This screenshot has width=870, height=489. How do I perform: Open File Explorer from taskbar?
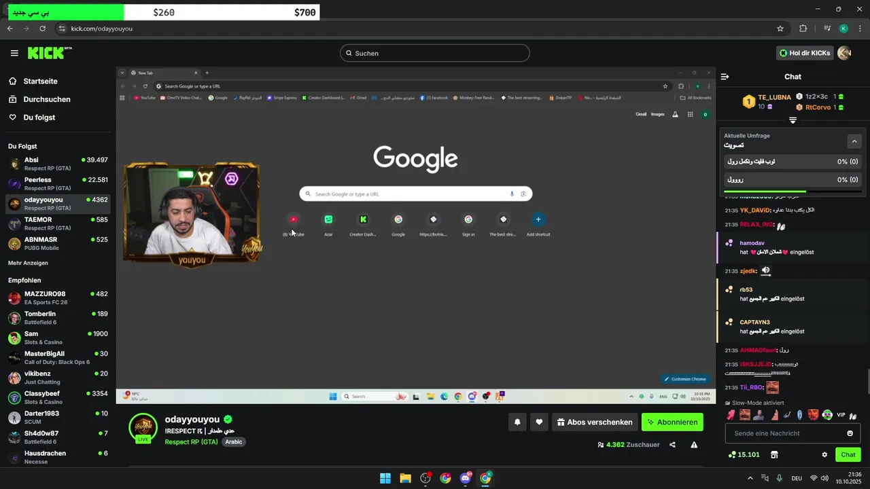(x=405, y=478)
